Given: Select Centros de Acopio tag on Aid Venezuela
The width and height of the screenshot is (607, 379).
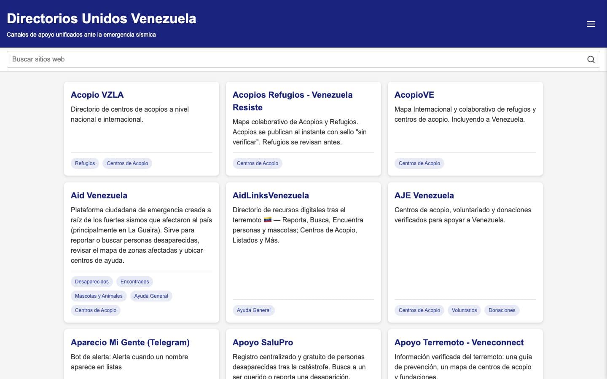Looking at the screenshot, I should click(x=96, y=310).
